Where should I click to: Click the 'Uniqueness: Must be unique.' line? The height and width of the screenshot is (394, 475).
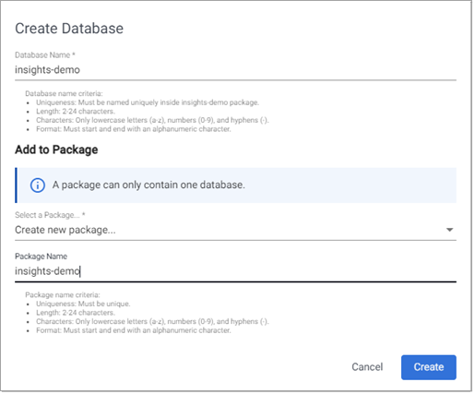83,304
